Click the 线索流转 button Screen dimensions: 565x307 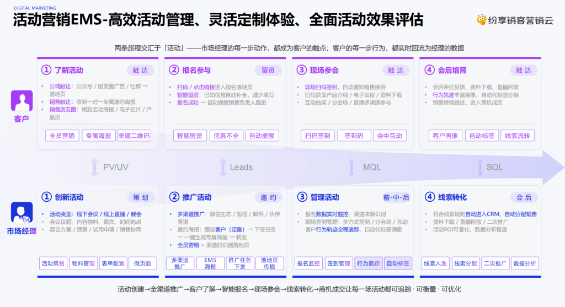(x=518, y=136)
